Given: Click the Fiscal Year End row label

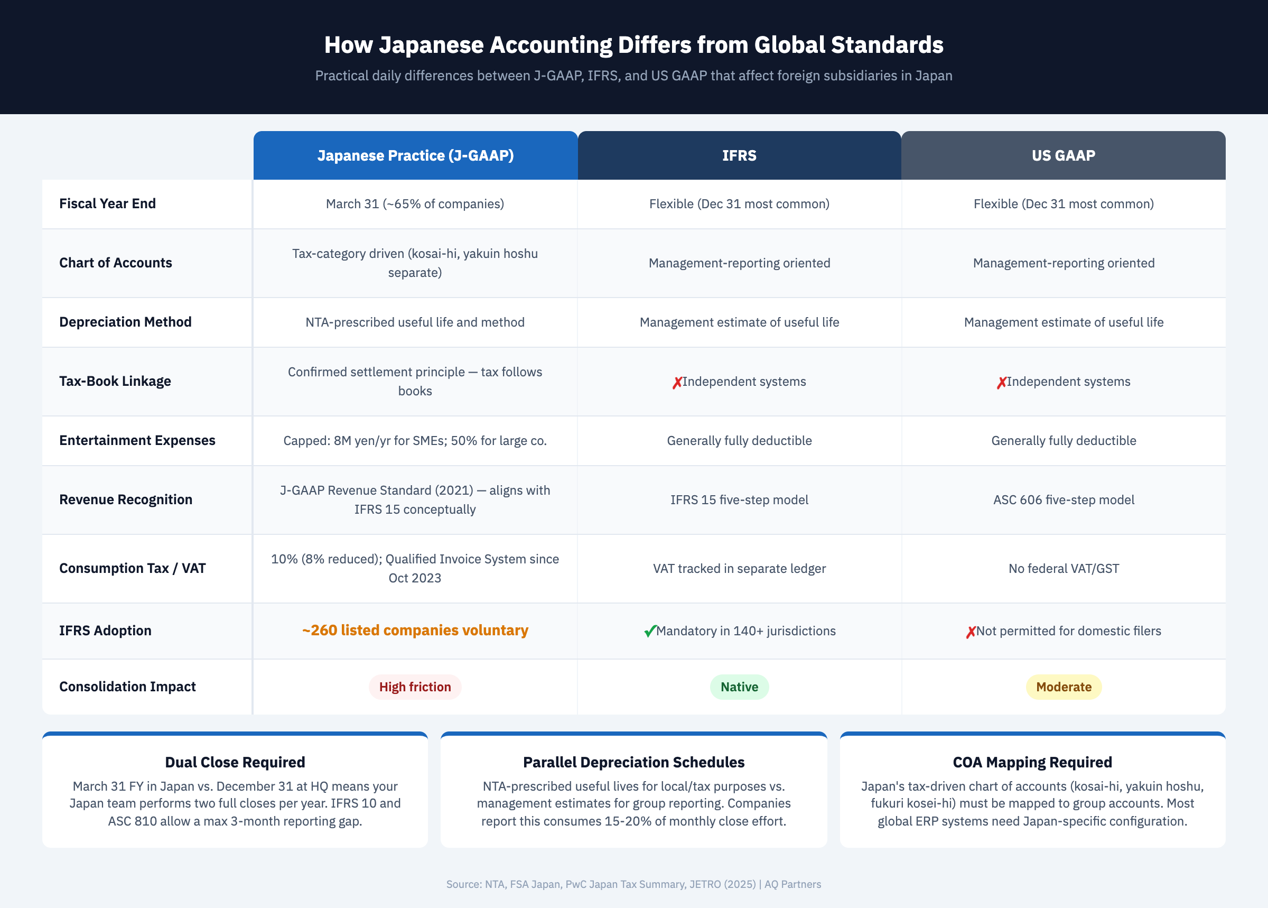Looking at the screenshot, I should tap(107, 203).
